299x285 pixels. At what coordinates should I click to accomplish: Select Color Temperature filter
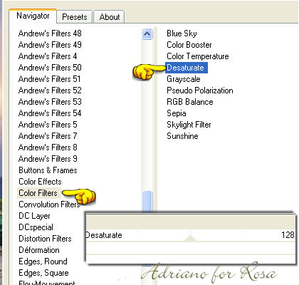click(x=198, y=56)
